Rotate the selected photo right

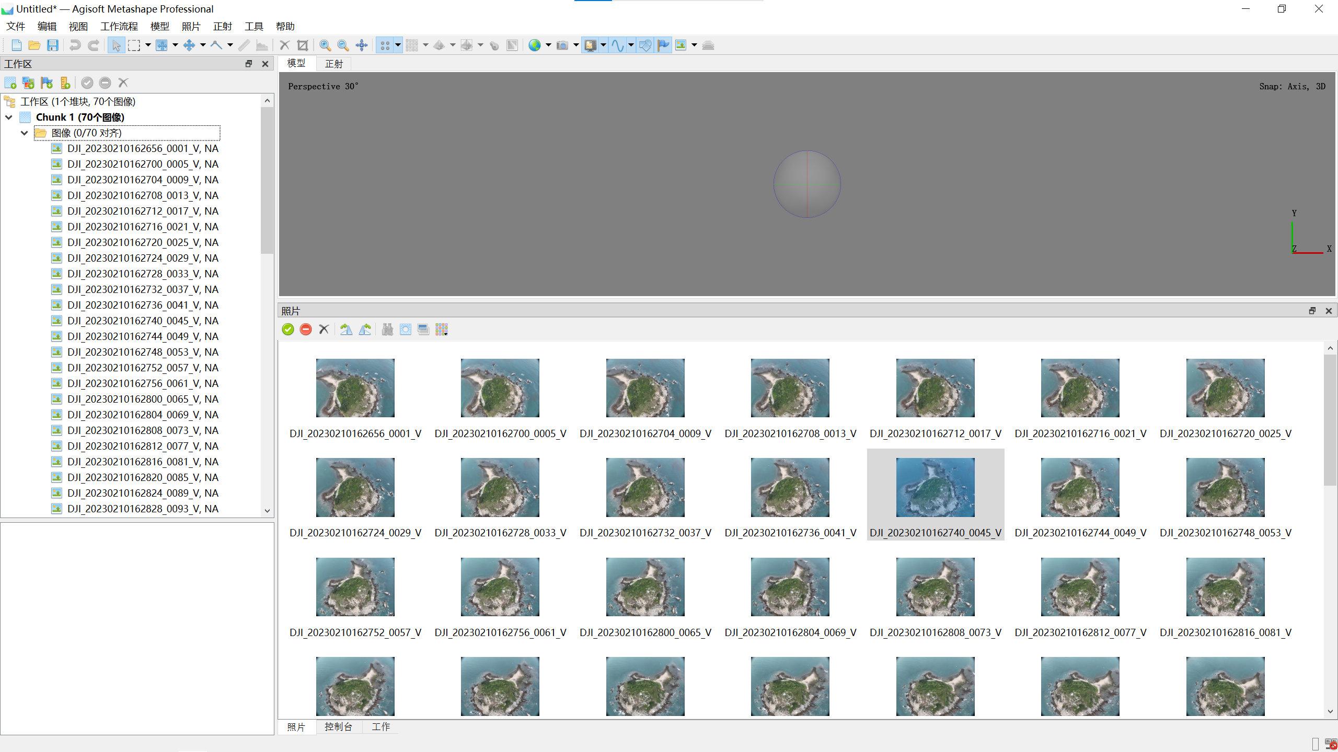pyautogui.click(x=345, y=330)
